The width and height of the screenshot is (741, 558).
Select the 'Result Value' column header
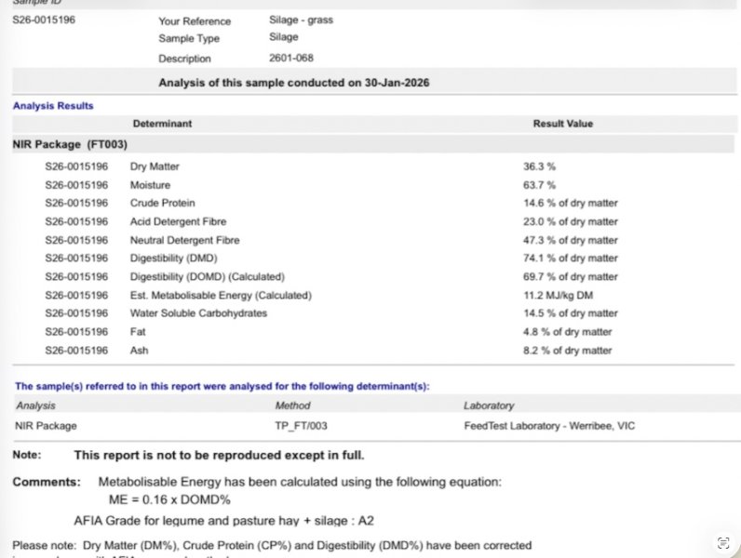point(562,124)
